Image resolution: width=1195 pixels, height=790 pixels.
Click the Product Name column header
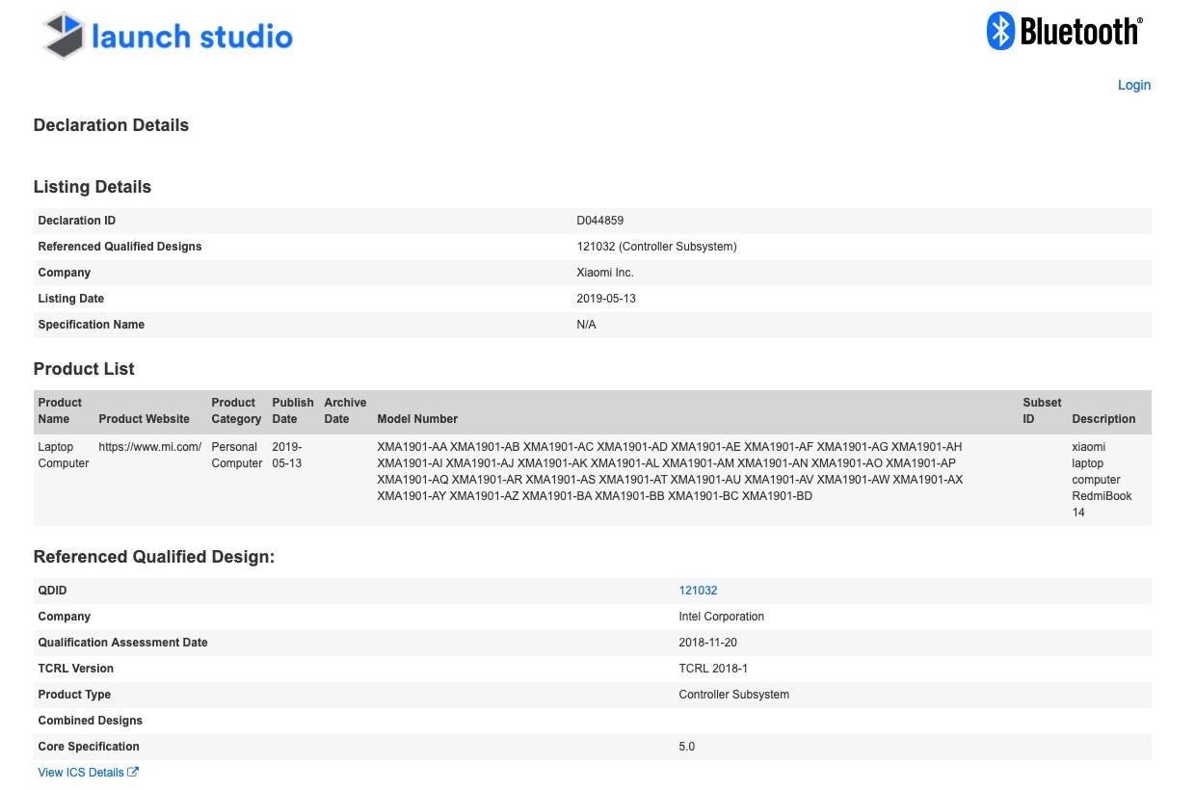pyautogui.click(x=60, y=410)
